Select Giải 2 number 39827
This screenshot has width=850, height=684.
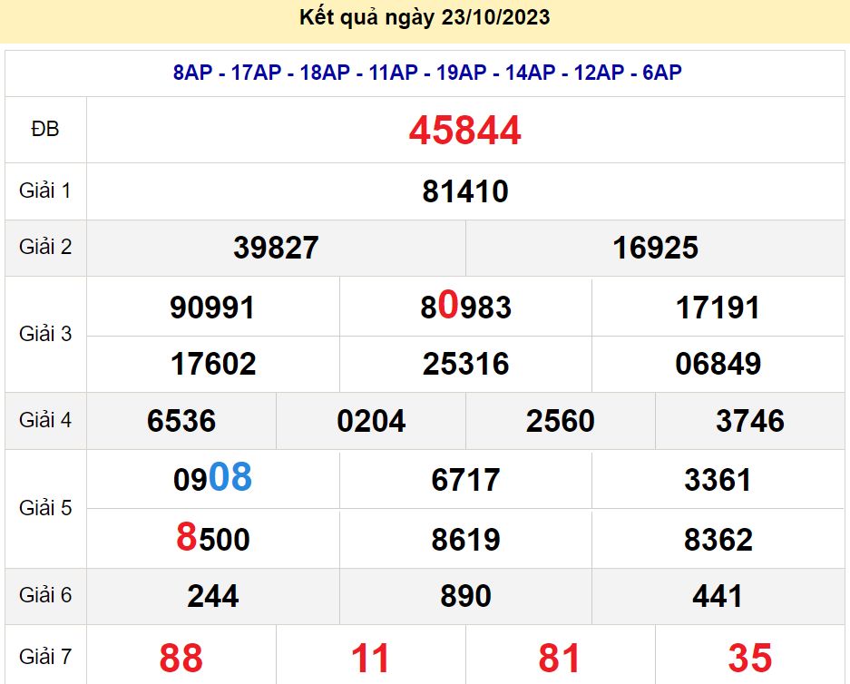pyautogui.click(x=276, y=248)
